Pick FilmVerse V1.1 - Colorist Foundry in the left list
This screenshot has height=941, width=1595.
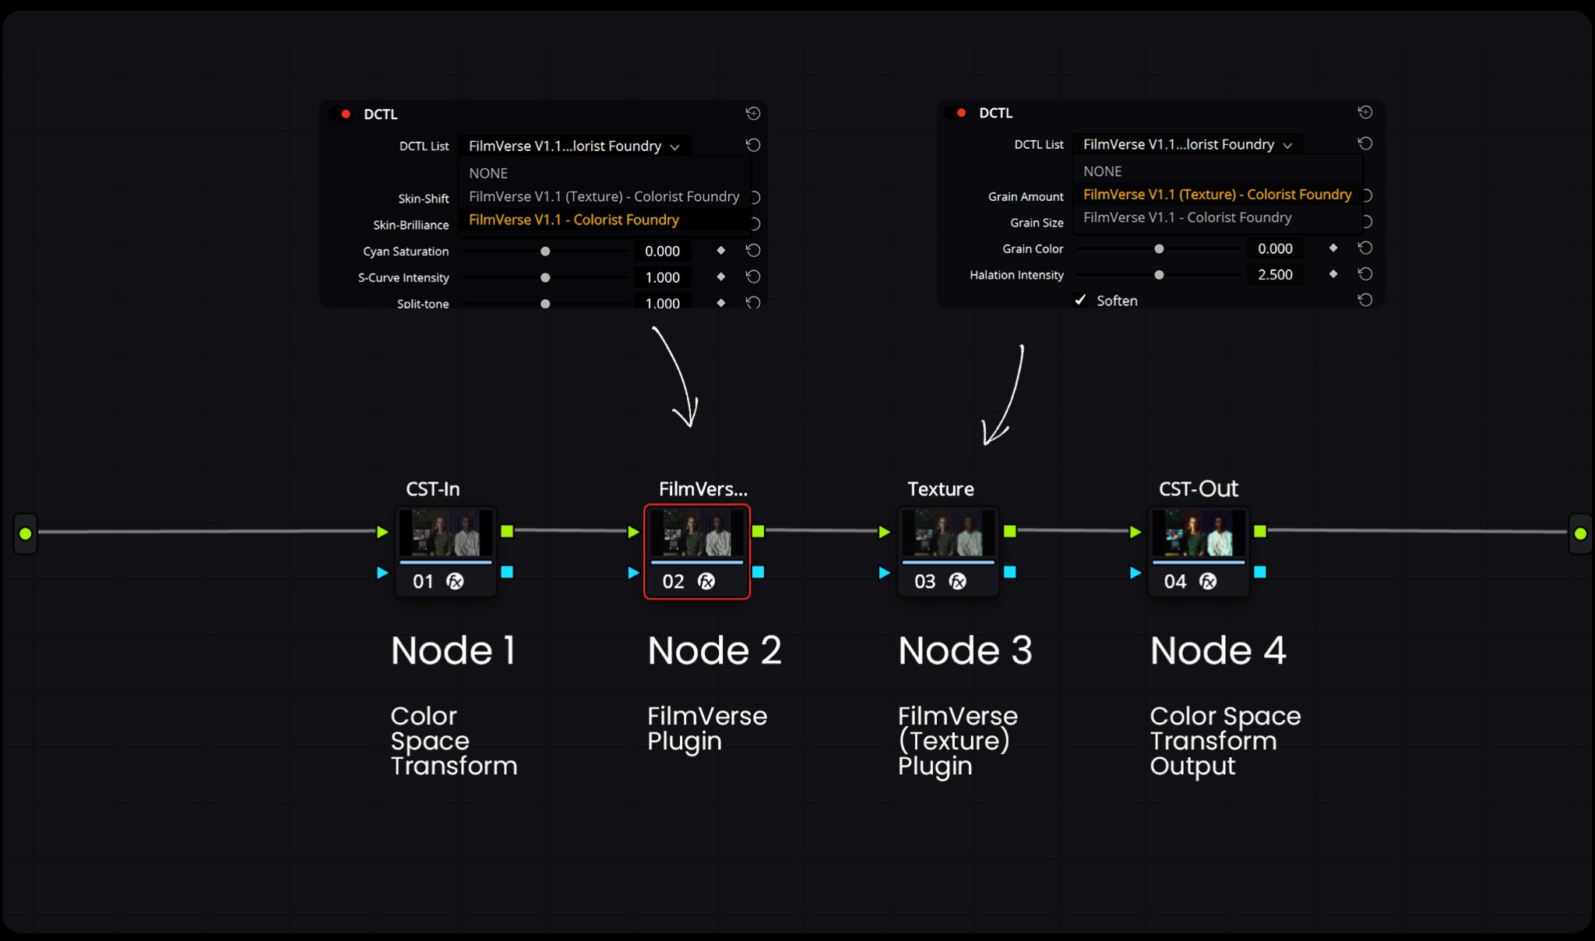pyautogui.click(x=573, y=220)
